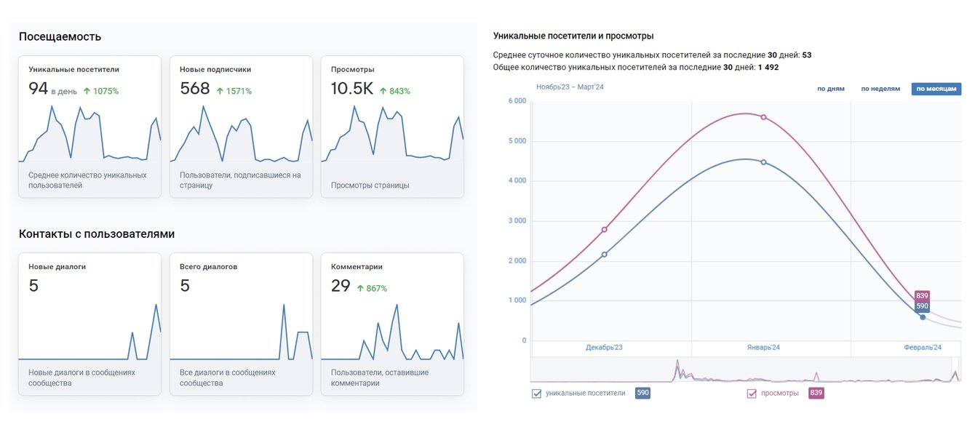
Task: Open the «Новые диалоги» card
Action: pos(89,324)
